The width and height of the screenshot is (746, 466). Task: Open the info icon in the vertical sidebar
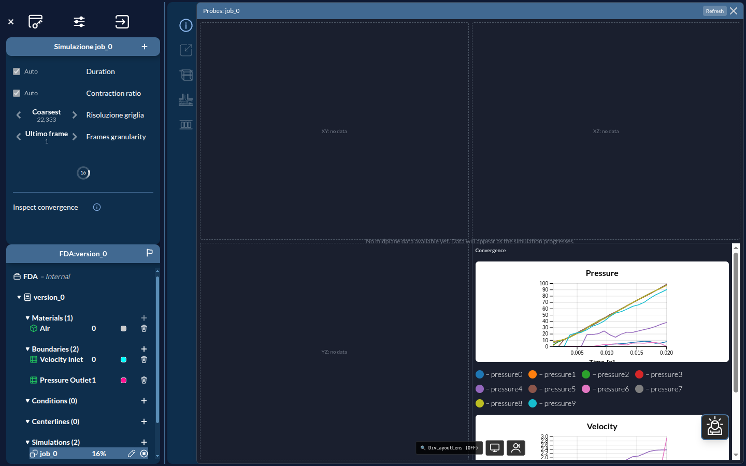point(186,25)
